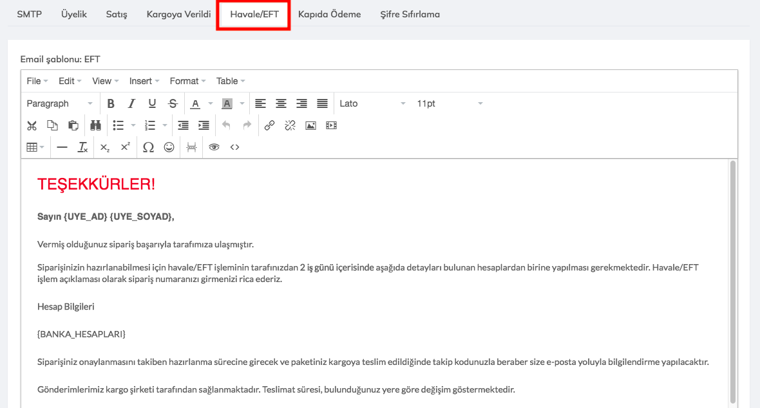Image resolution: width=760 pixels, height=408 pixels.
Task: Open Find and Replace
Action: click(x=95, y=125)
